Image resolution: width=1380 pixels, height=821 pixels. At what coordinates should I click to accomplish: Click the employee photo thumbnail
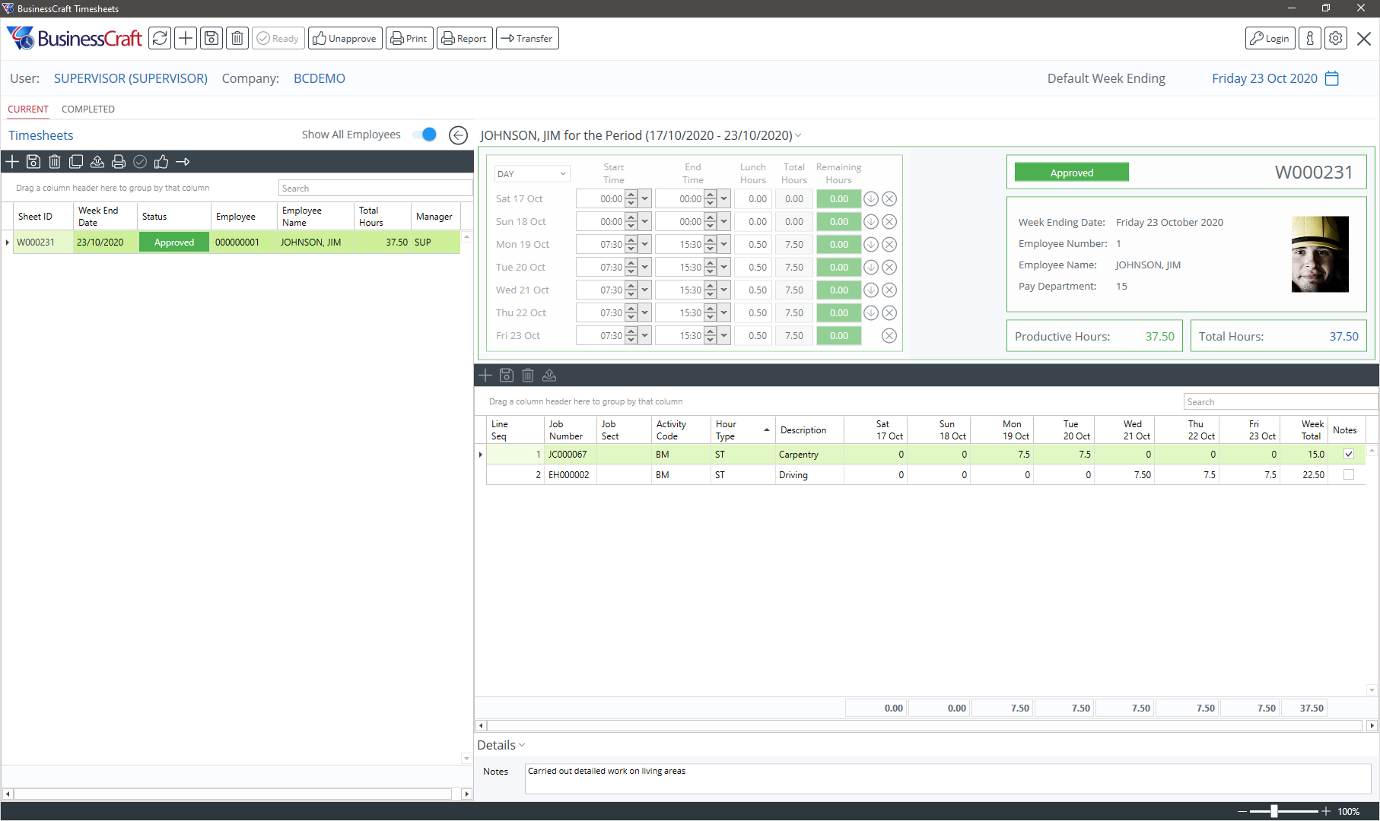pos(1320,254)
